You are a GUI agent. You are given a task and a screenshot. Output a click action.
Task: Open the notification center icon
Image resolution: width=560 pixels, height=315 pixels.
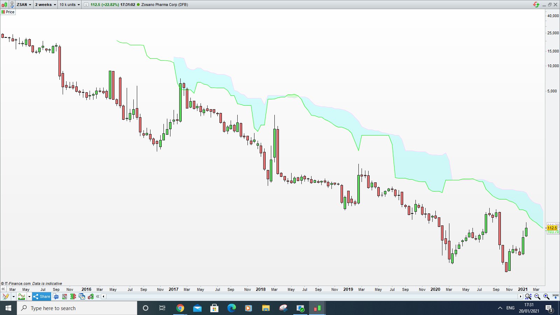[x=549, y=308]
